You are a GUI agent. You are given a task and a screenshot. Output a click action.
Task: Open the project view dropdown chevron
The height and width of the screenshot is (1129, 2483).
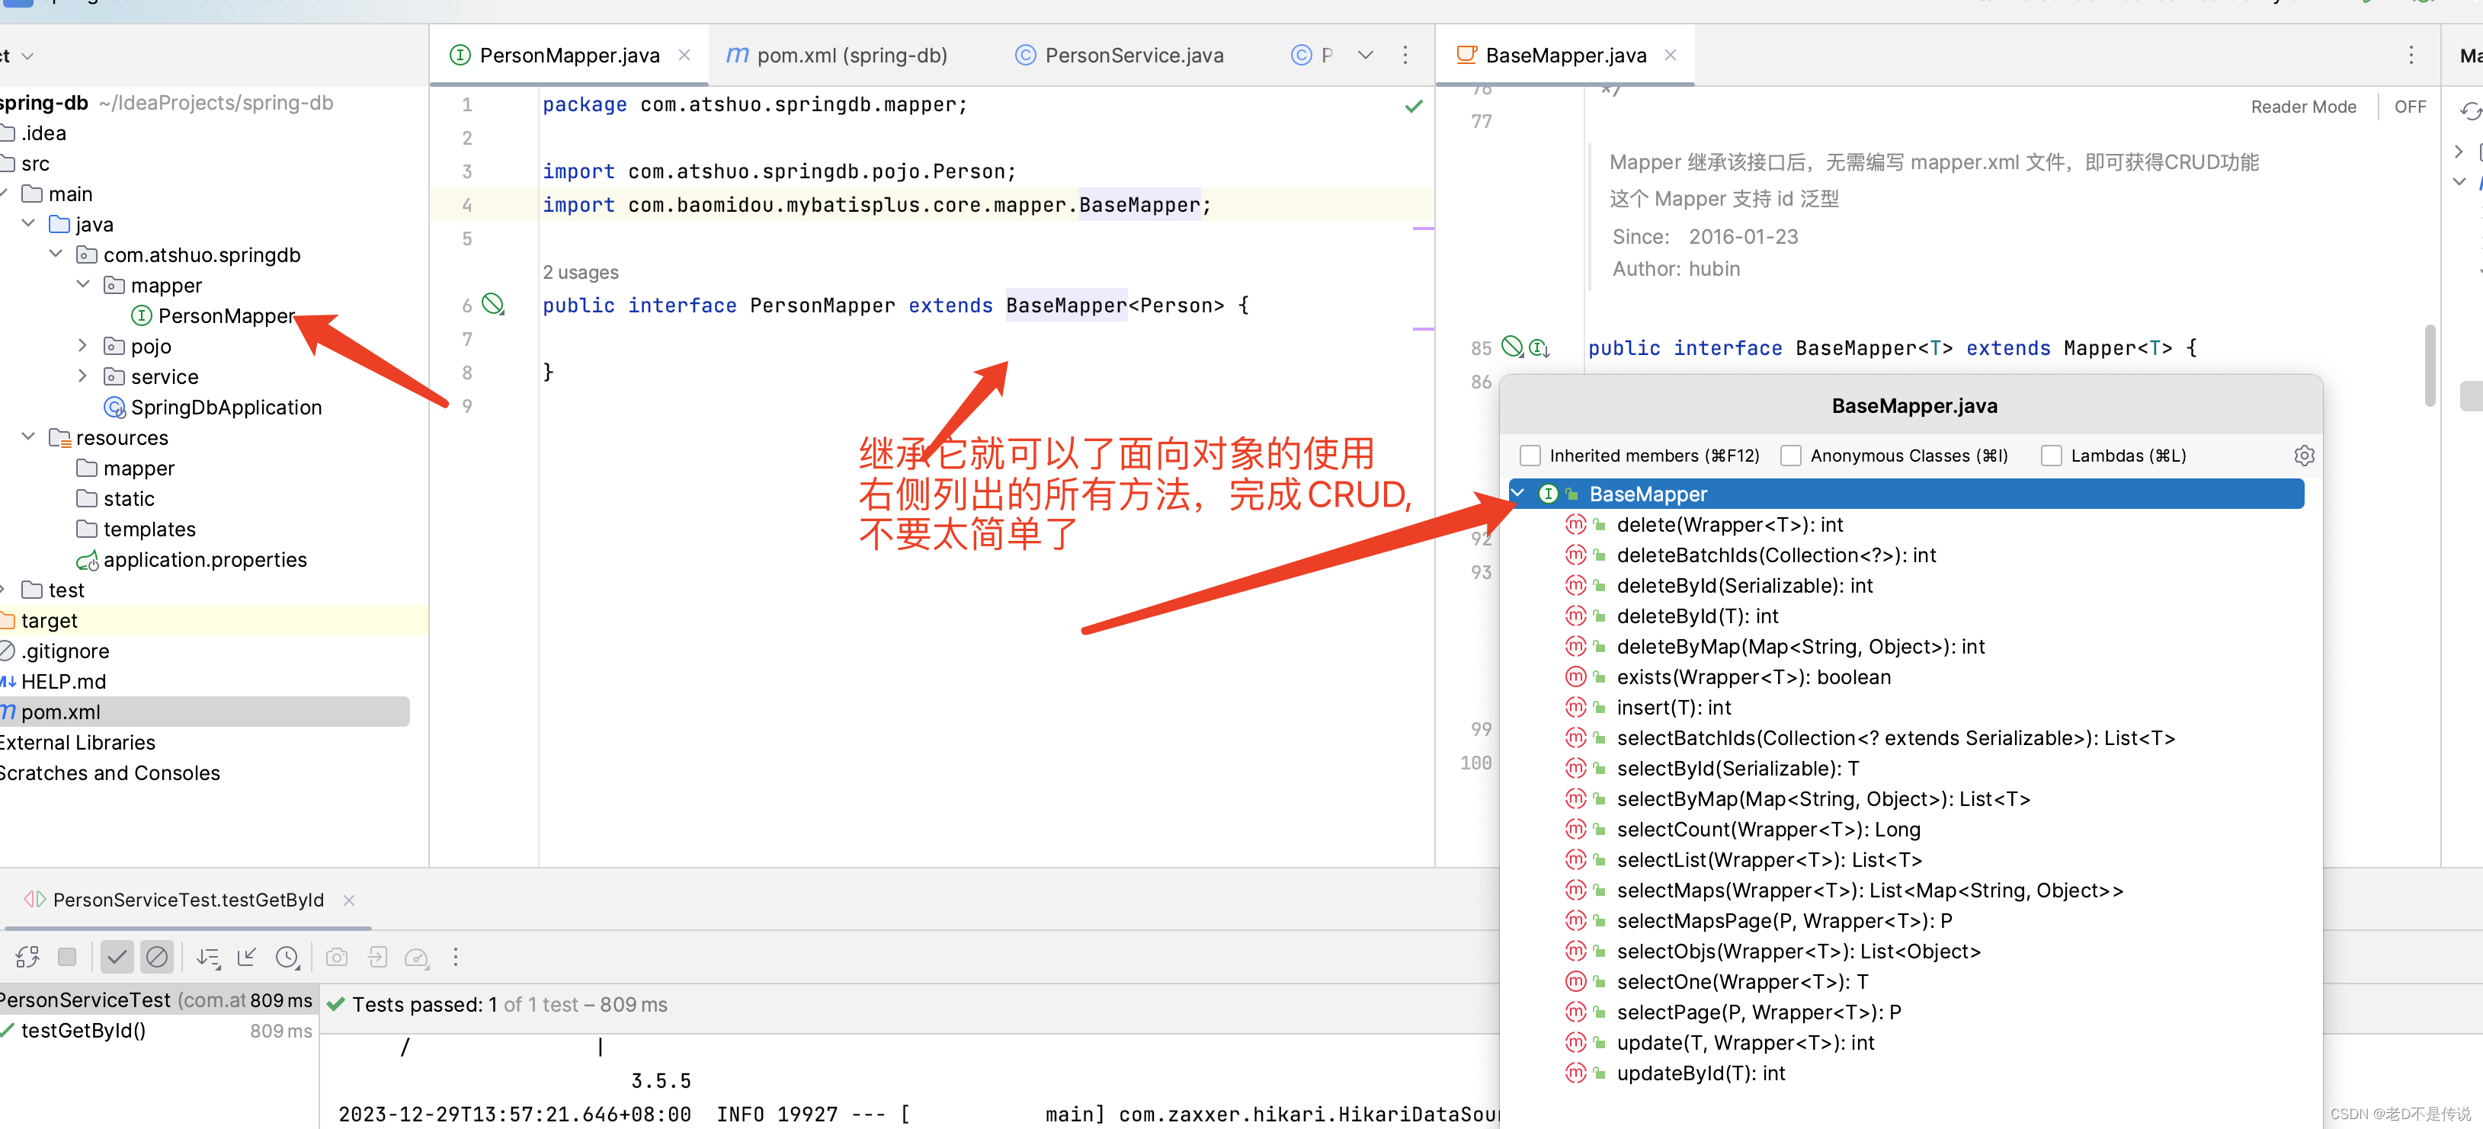(x=27, y=56)
